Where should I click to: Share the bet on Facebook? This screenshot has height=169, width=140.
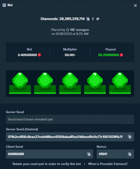click(x=93, y=19)
